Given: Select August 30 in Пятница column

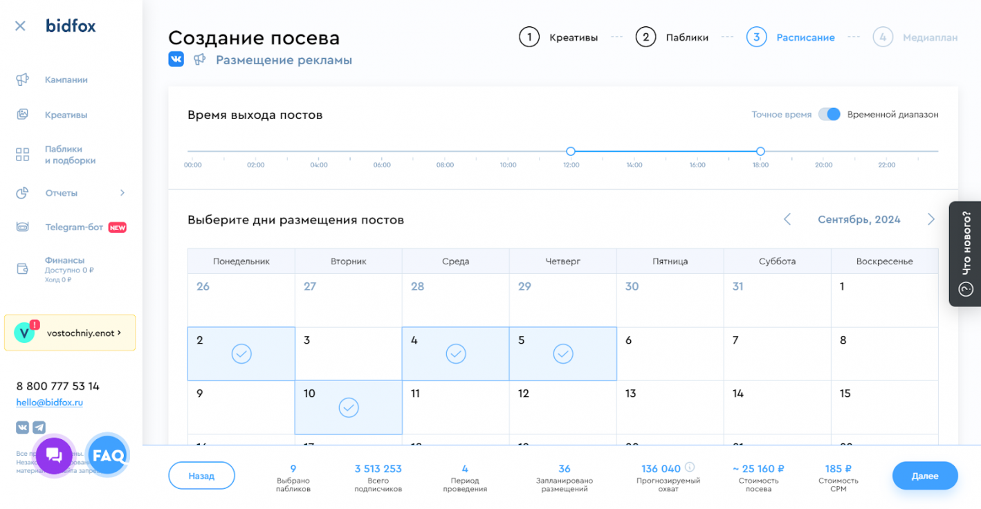Looking at the screenshot, I should click(x=670, y=300).
